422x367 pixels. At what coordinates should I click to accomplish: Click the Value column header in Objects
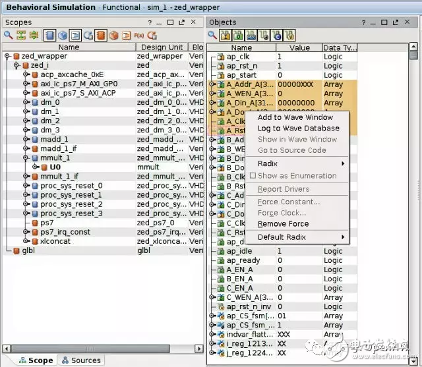coord(299,47)
